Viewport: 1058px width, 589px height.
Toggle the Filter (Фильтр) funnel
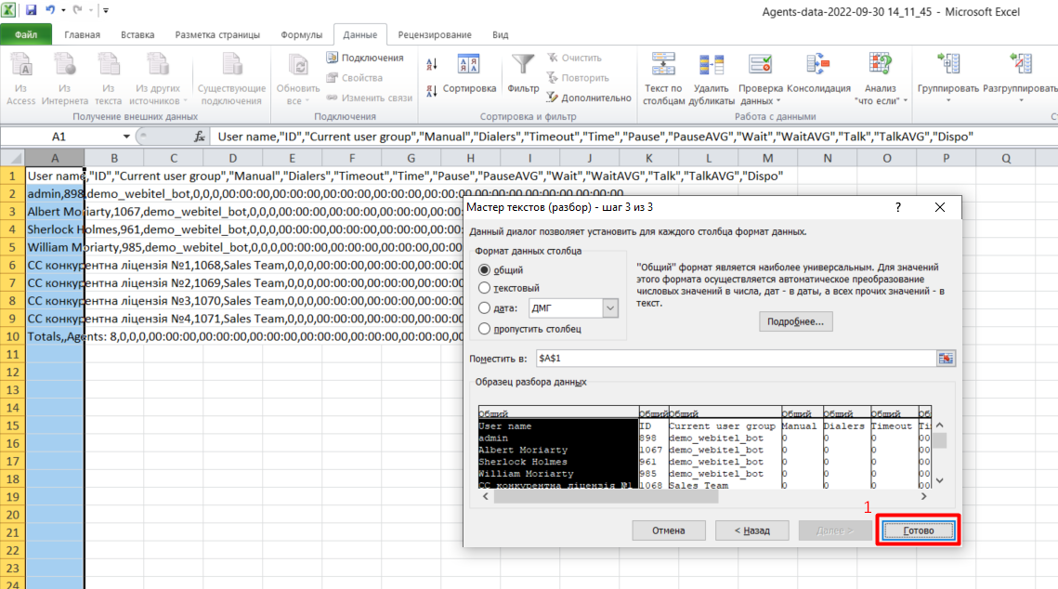click(x=523, y=74)
